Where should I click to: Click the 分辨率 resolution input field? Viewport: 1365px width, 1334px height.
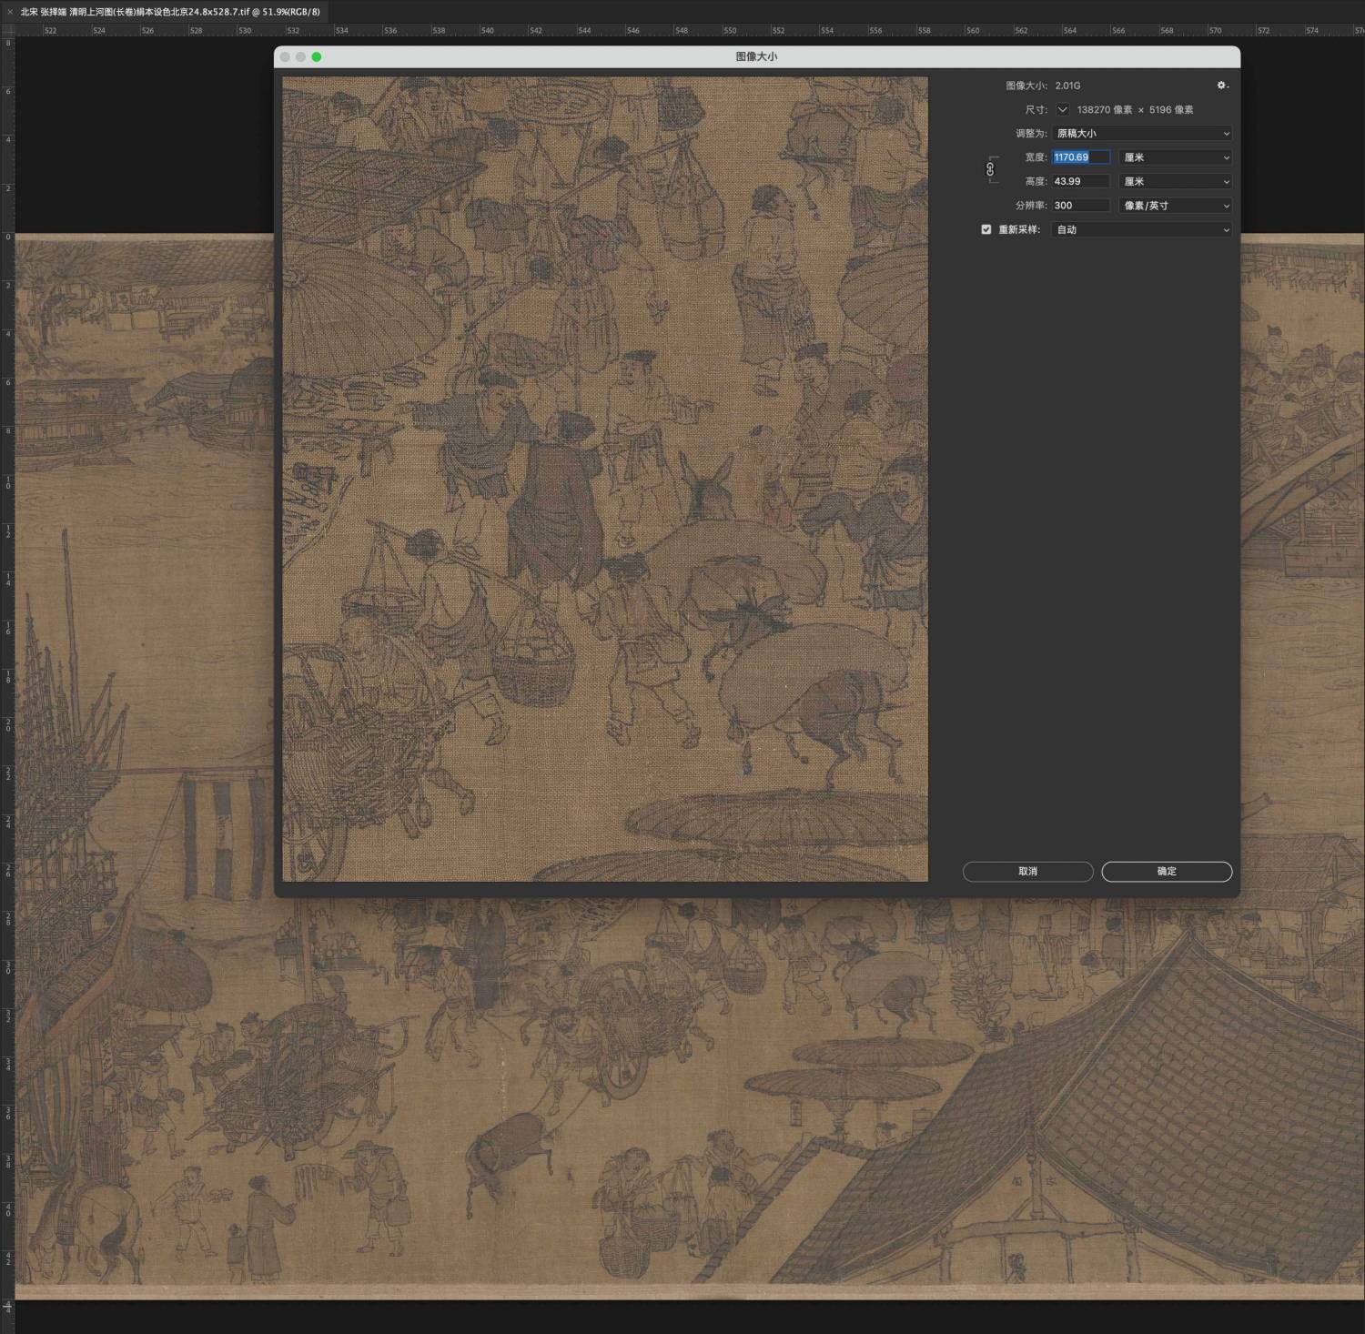pyautogui.click(x=1081, y=206)
